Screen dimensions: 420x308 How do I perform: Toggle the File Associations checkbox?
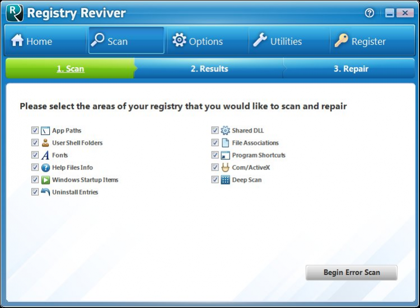pyautogui.click(x=215, y=143)
